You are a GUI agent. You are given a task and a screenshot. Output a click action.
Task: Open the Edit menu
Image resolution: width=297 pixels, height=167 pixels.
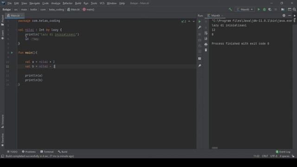[17, 3]
